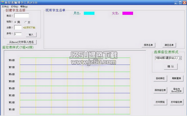Select the 男 gender radio button
The height and width of the screenshot is (116, 187).
(x=15, y=22)
